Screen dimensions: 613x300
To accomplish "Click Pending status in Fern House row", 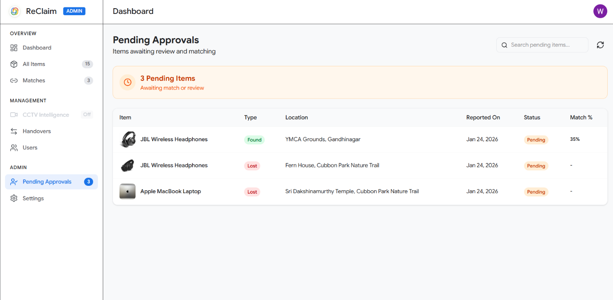I will 536,166.
